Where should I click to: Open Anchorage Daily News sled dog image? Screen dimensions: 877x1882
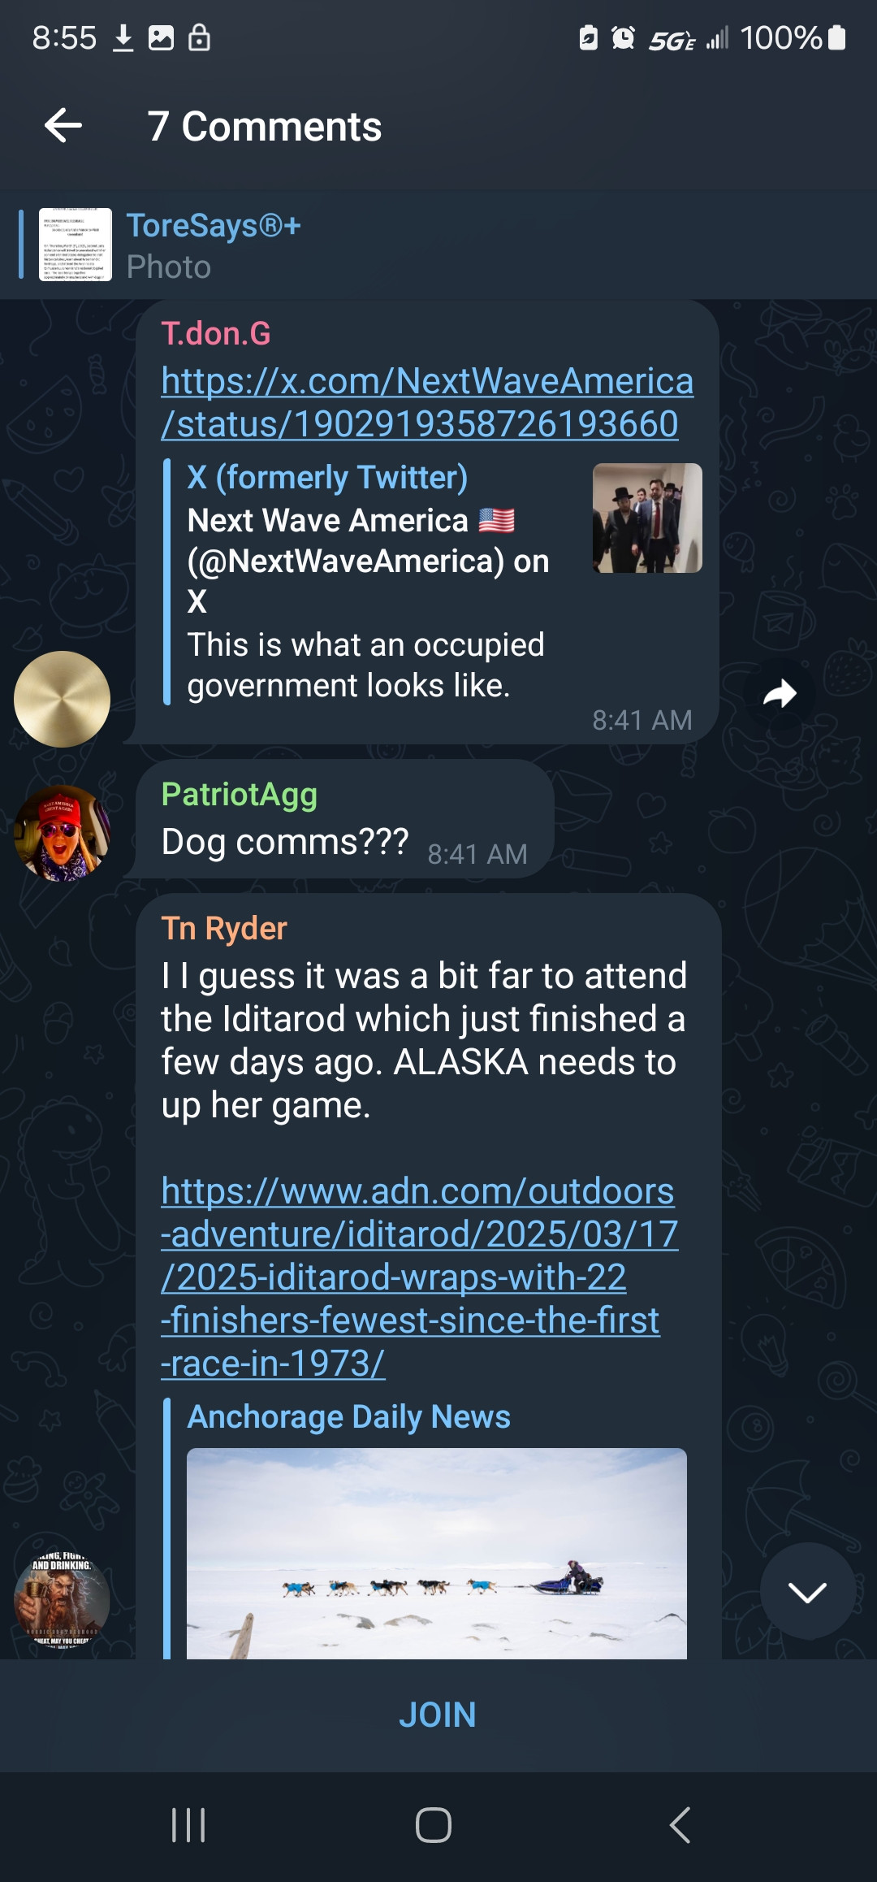[x=437, y=1553]
